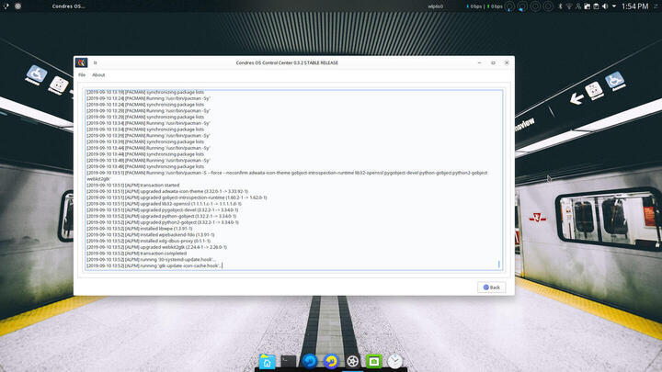Click the 'upgraded webkit2gtk' log line
The height and width of the screenshot is (372, 662).
pyautogui.click(x=156, y=247)
